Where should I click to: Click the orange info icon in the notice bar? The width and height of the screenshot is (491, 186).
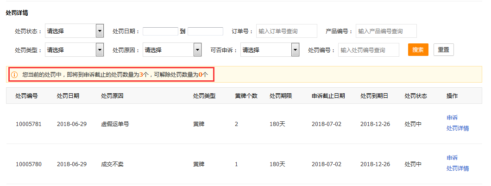pos(14,75)
